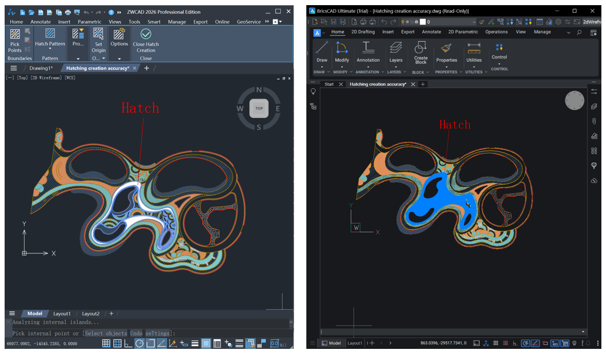The height and width of the screenshot is (353, 606).
Task: Toggle BricsCAD entity snap tracking in status bar
Action: coord(535,343)
